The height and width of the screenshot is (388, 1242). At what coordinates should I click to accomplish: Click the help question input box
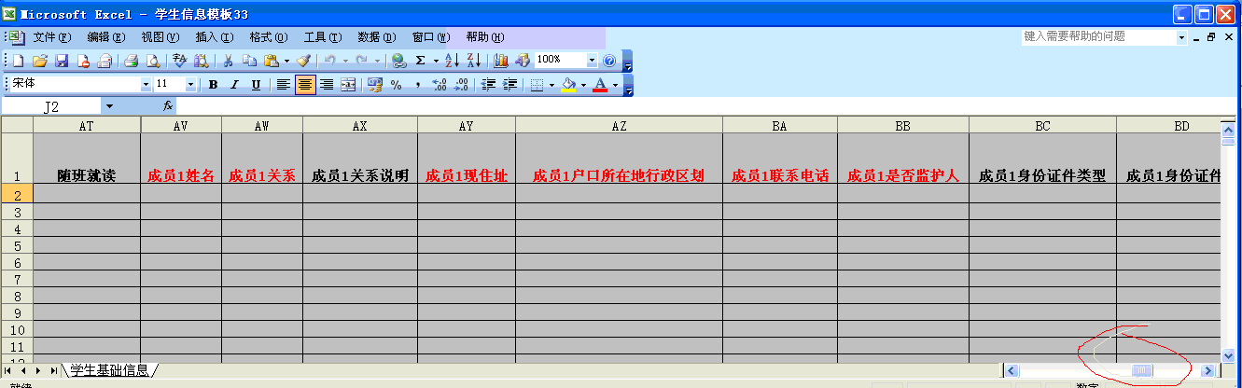1097,37
